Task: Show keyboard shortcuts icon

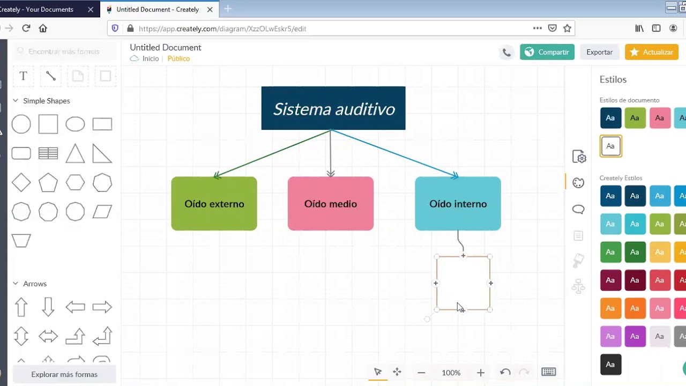Action: [548, 372]
